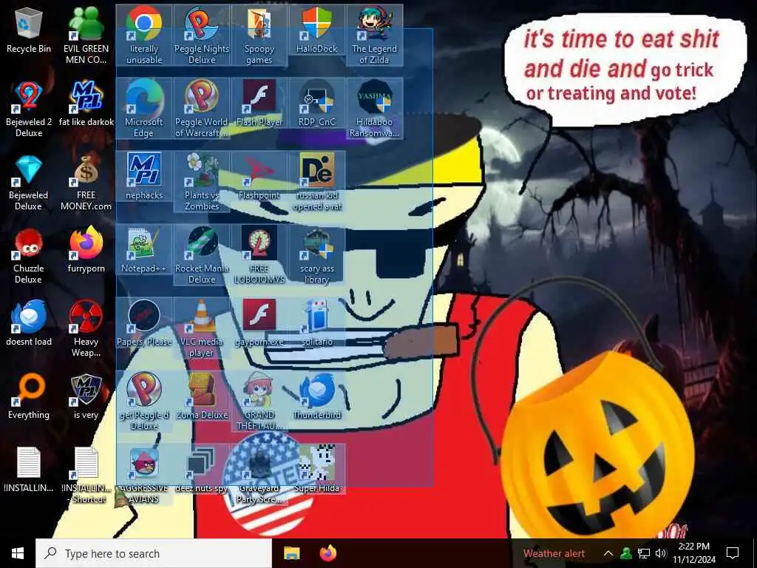Image resolution: width=757 pixels, height=568 pixels.
Task: Open the EVIL GREEN MEN CO... shortcut
Action: tap(86, 35)
